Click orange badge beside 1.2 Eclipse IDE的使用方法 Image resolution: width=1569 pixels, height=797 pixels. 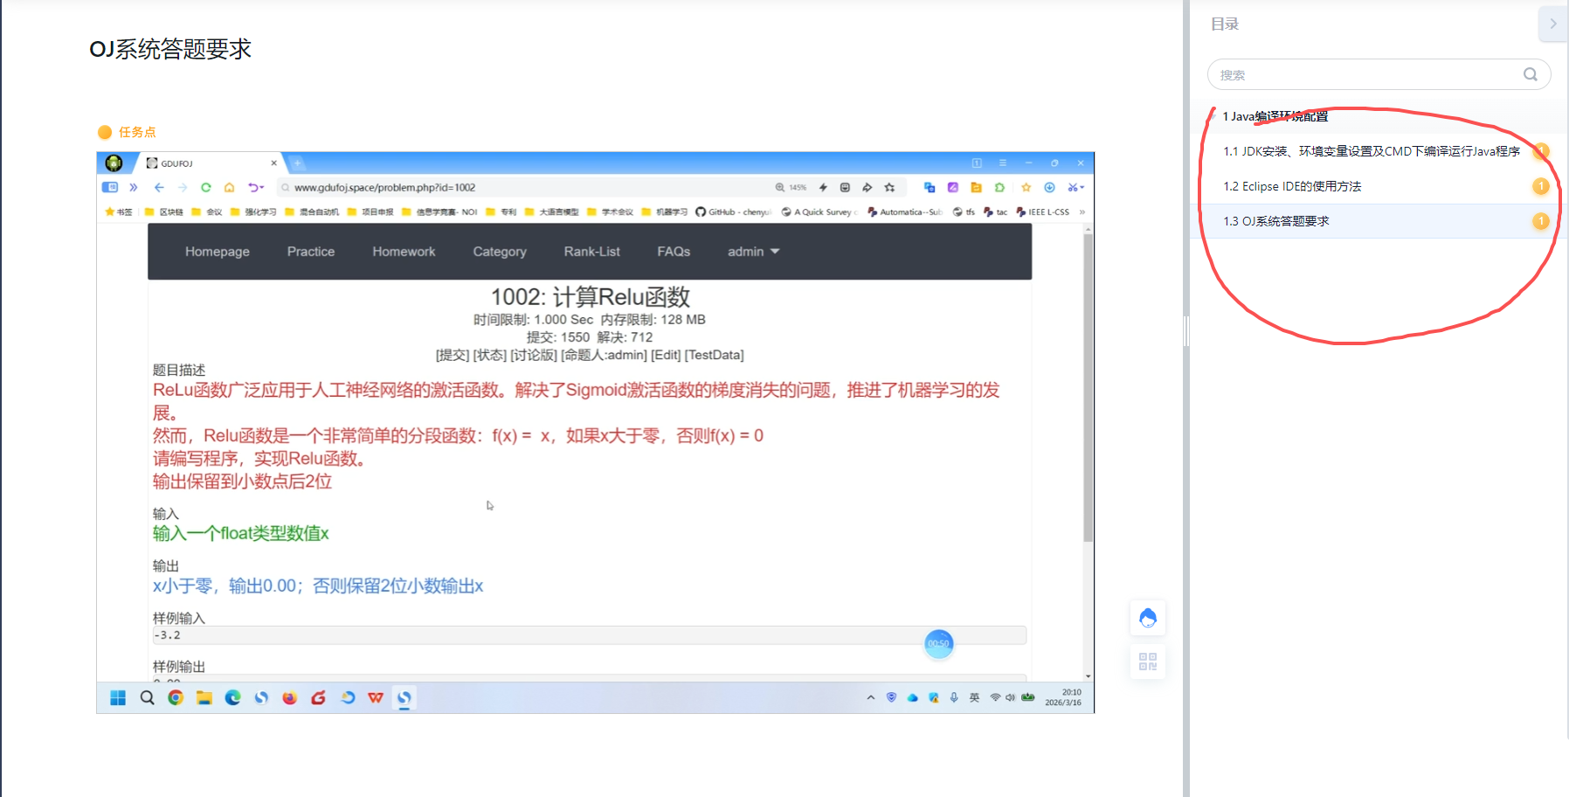(x=1540, y=186)
